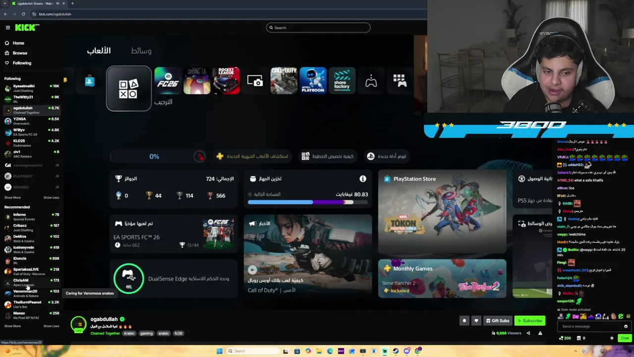Expand Recommended list with Show More
The image size is (634, 357).
coord(12,326)
